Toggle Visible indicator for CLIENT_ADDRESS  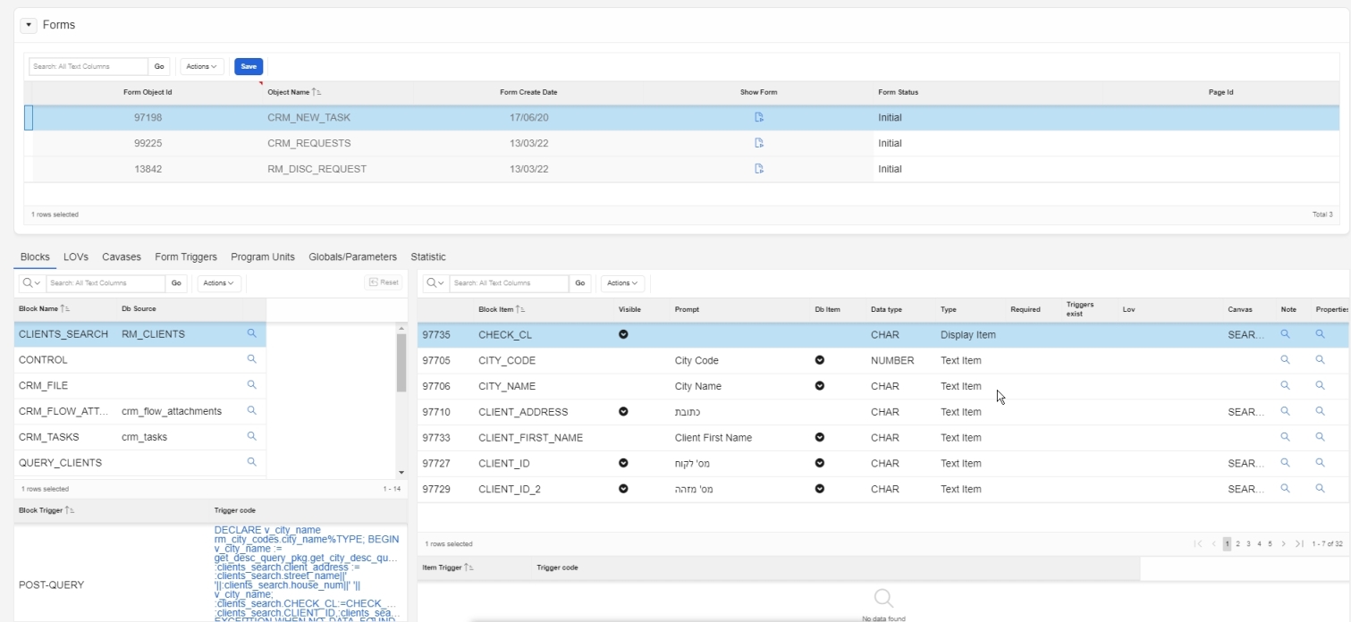[x=623, y=412]
